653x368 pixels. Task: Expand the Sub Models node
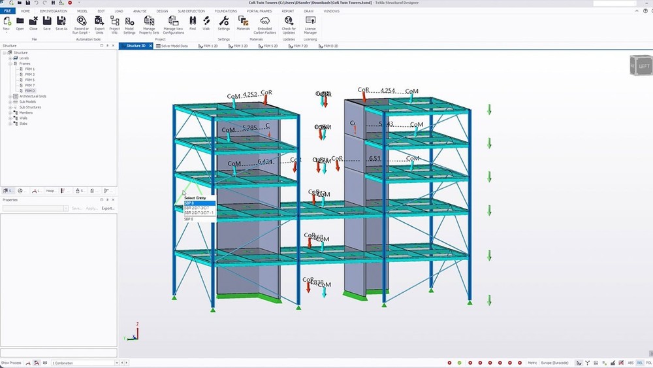(10, 102)
